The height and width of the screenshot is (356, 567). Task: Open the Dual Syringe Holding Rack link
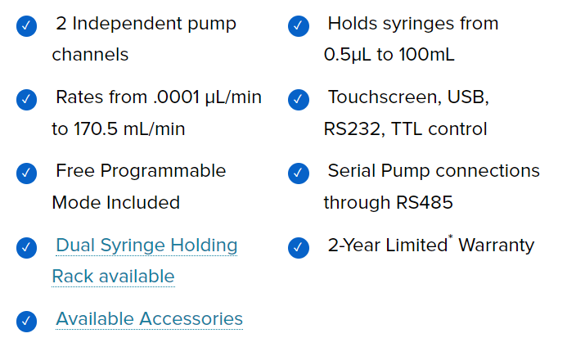pyautogui.click(x=146, y=246)
